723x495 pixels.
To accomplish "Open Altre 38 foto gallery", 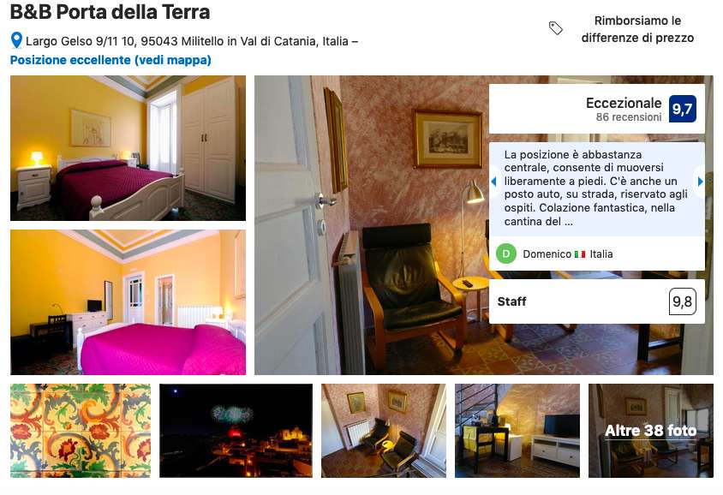I will tap(650, 431).
